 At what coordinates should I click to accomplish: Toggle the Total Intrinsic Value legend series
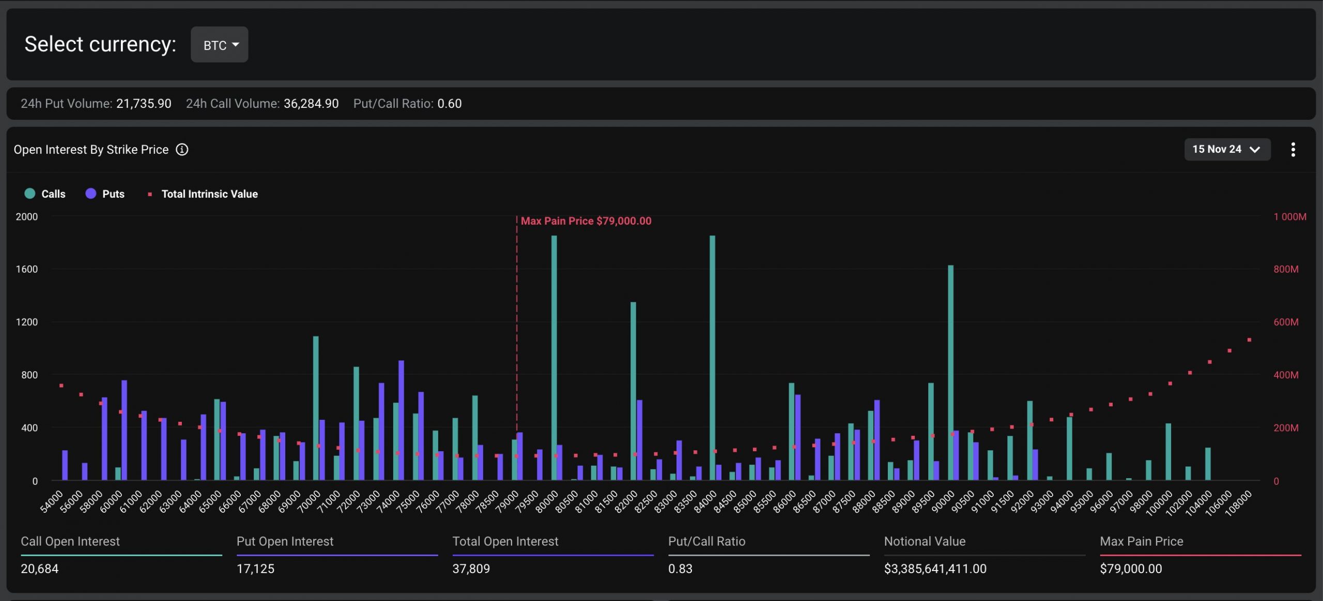203,194
